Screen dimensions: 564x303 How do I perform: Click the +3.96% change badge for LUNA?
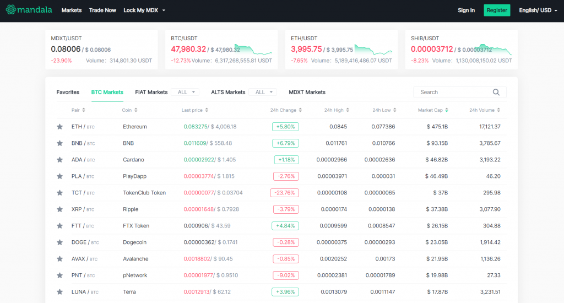[x=285, y=292]
